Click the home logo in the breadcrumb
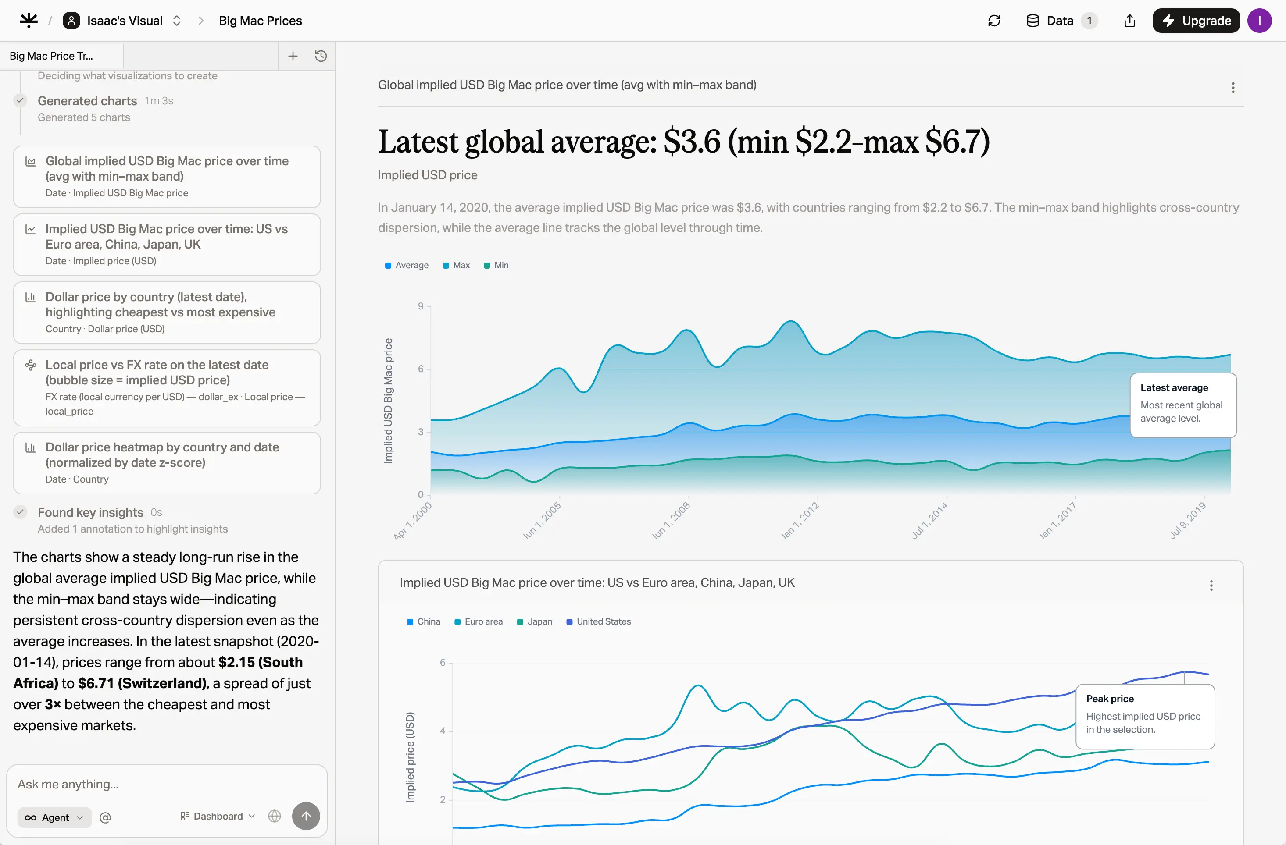 point(28,20)
